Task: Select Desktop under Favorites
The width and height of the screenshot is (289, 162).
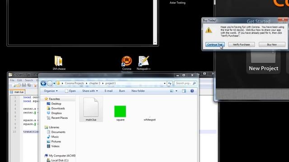Action: pos(54,103)
